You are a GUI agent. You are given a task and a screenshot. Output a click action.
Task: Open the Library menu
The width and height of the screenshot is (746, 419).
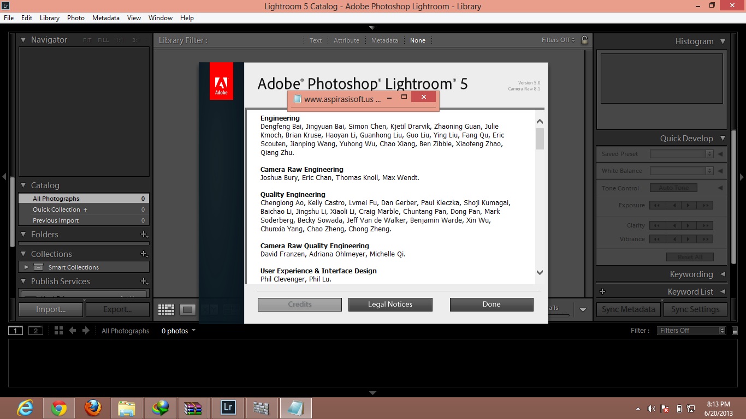pos(50,18)
